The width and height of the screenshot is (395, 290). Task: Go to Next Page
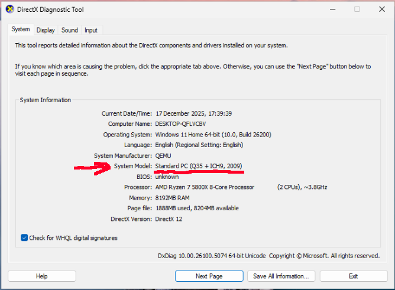tap(209, 276)
